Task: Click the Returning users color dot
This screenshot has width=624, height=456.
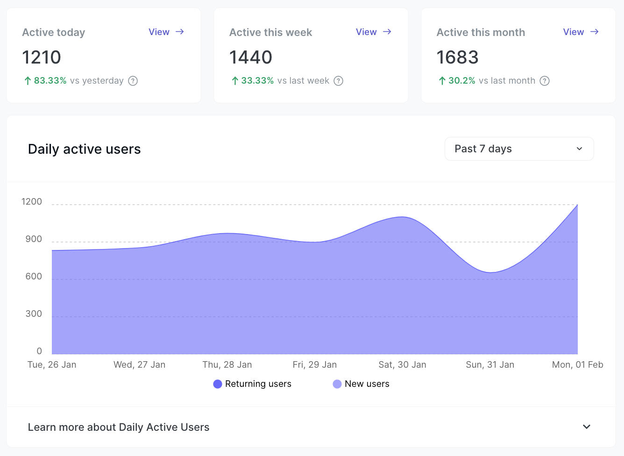Action: click(218, 384)
